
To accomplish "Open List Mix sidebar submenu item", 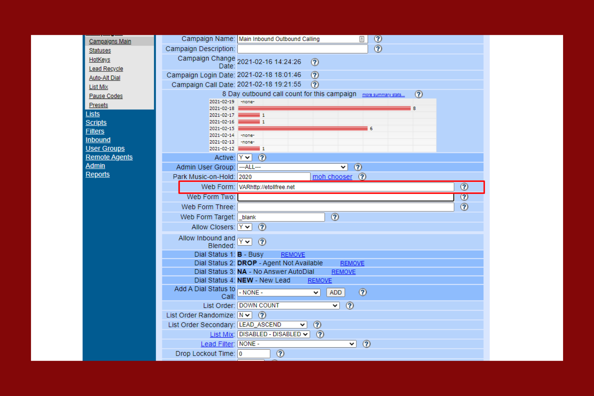I will pyautogui.click(x=99, y=87).
